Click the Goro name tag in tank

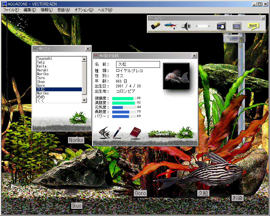click(140, 193)
